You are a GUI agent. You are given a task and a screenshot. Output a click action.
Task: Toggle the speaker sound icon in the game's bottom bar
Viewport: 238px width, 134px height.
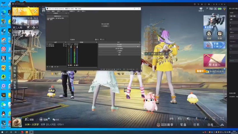coord(188,119)
